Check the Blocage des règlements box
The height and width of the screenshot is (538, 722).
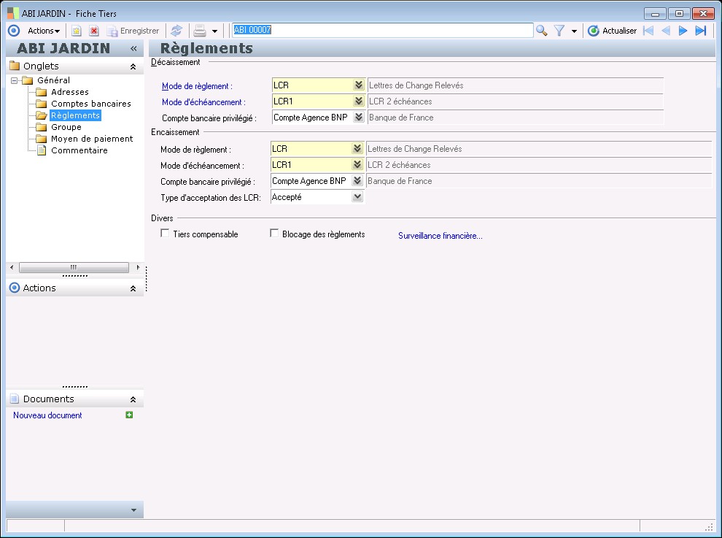[274, 234]
